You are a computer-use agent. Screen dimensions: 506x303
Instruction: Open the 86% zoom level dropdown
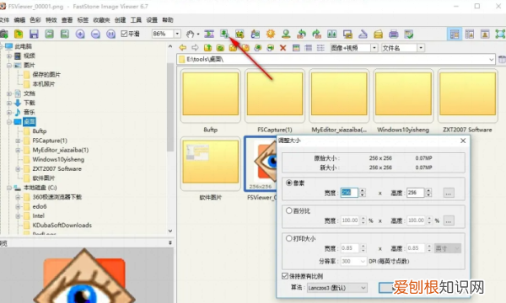click(177, 34)
